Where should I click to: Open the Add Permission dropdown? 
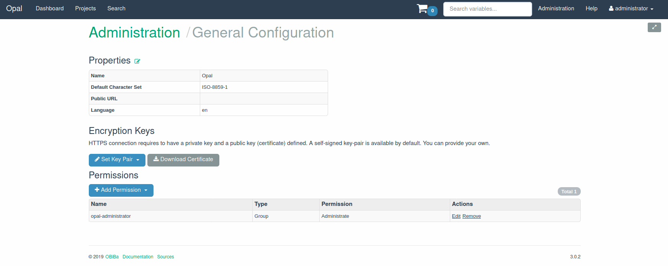[121, 190]
